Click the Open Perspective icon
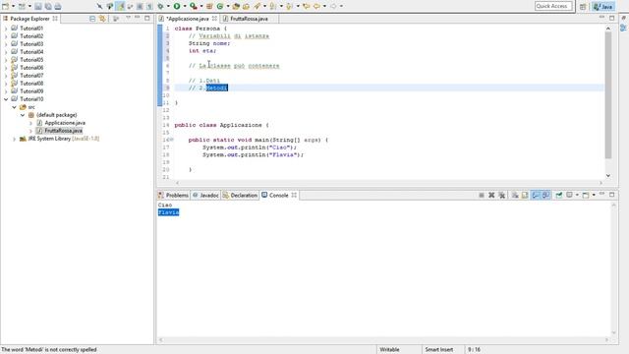629x354 pixels. [x=583, y=7]
